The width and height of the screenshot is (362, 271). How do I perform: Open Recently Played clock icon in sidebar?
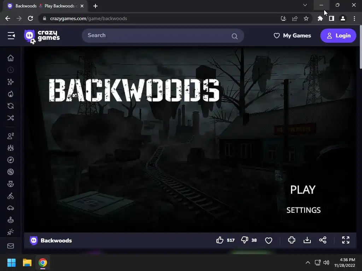coord(11,70)
